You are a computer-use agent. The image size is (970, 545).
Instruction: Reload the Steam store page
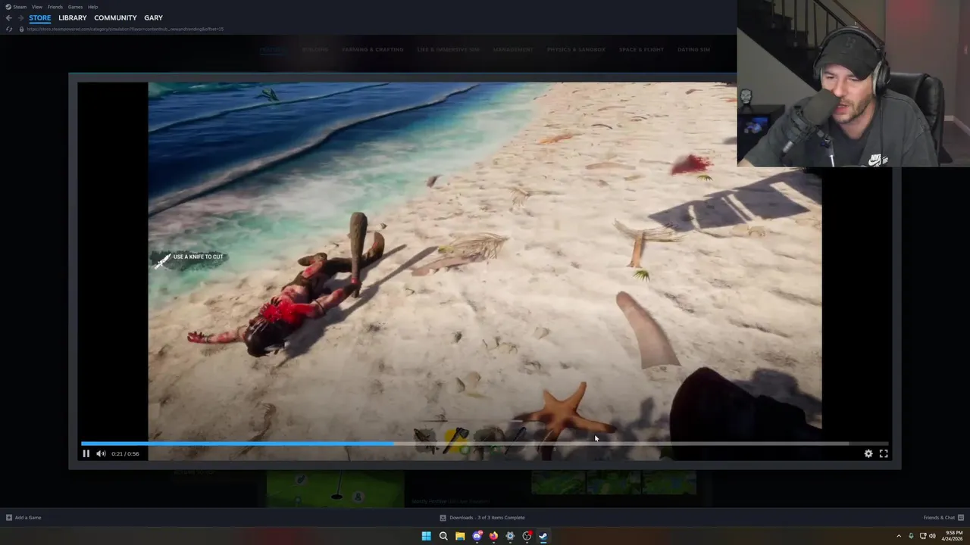[8, 29]
